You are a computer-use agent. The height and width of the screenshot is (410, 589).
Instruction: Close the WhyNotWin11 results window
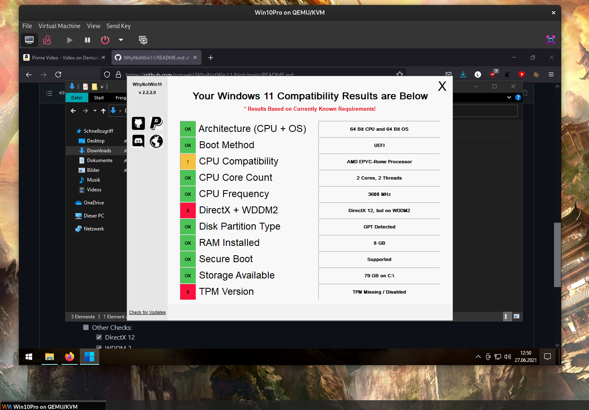442,86
